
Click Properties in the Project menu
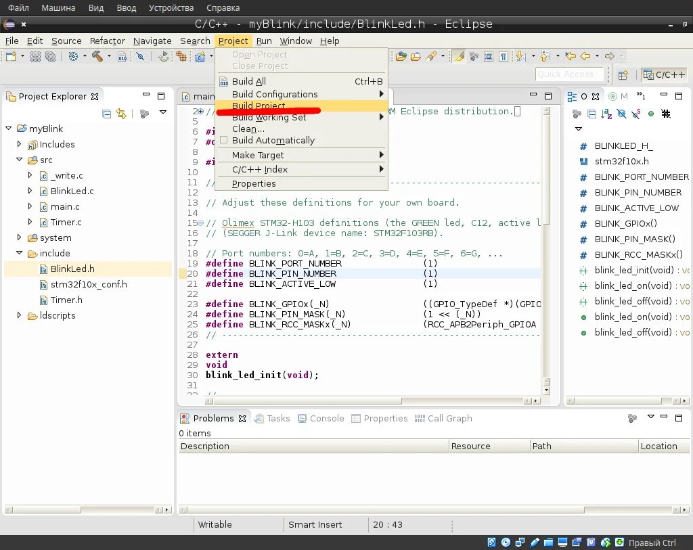301,183
